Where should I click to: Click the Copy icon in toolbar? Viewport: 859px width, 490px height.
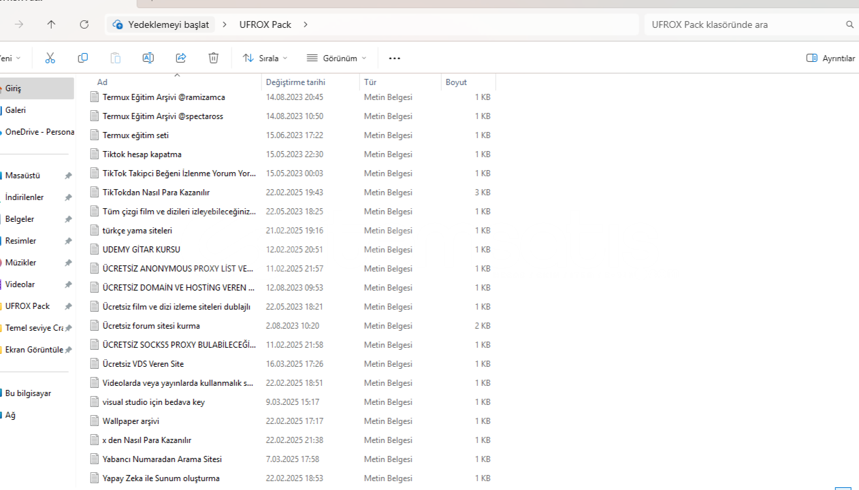click(82, 59)
